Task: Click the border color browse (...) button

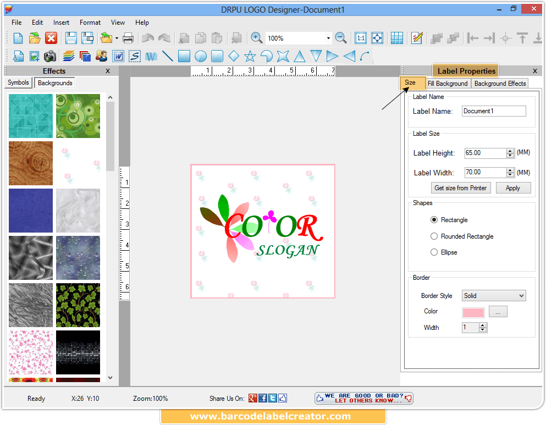Action: (498, 312)
